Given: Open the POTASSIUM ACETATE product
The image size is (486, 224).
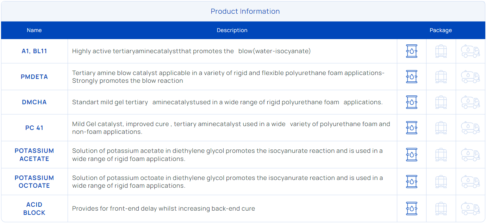Looking at the screenshot, I should point(34,155).
